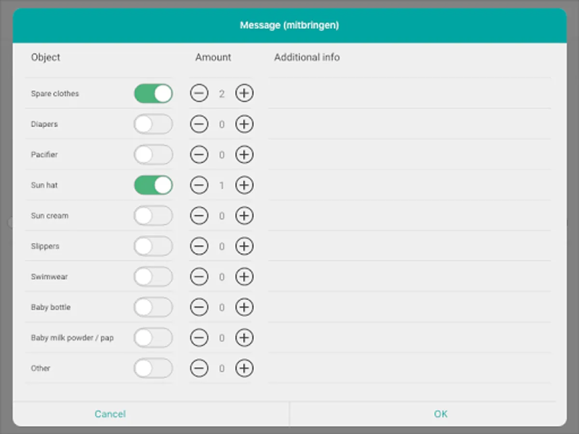579x434 pixels.
Task: Increase the Baby milk powder / pap amount
Action: 244,338
